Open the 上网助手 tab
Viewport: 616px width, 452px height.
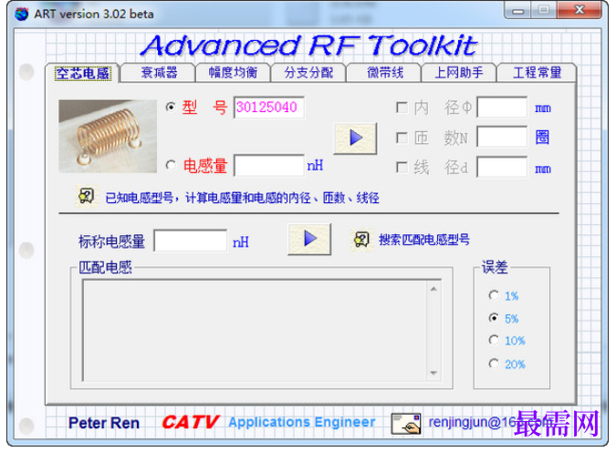click(459, 73)
